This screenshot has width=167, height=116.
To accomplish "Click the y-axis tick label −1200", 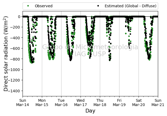I will click(x=14, y=80).
